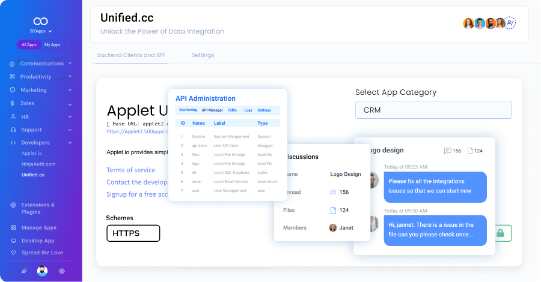Image resolution: width=541 pixels, height=282 pixels.
Task: Open the Terms of service link
Action: [131, 170]
